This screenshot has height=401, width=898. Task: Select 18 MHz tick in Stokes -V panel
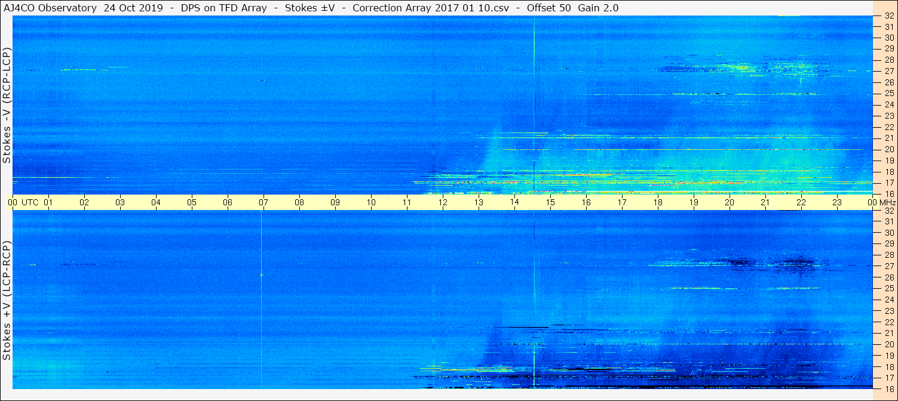[888, 171]
